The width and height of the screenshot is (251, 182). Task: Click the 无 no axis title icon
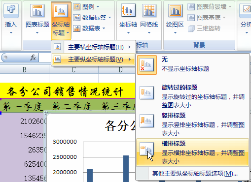147,65
